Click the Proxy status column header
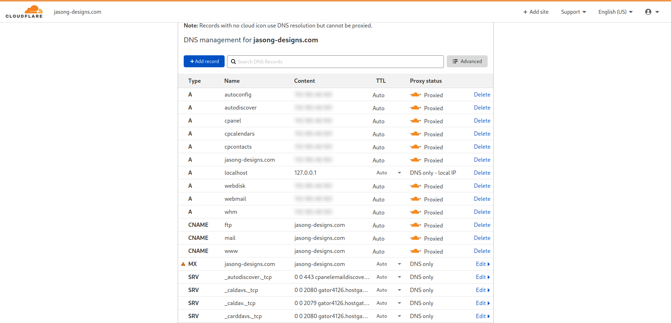The height and width of the screenshot is (323, 671). coord(426,81)
